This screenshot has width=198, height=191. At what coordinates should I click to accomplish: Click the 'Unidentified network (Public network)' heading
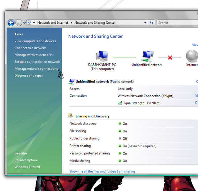click(104, 82)
